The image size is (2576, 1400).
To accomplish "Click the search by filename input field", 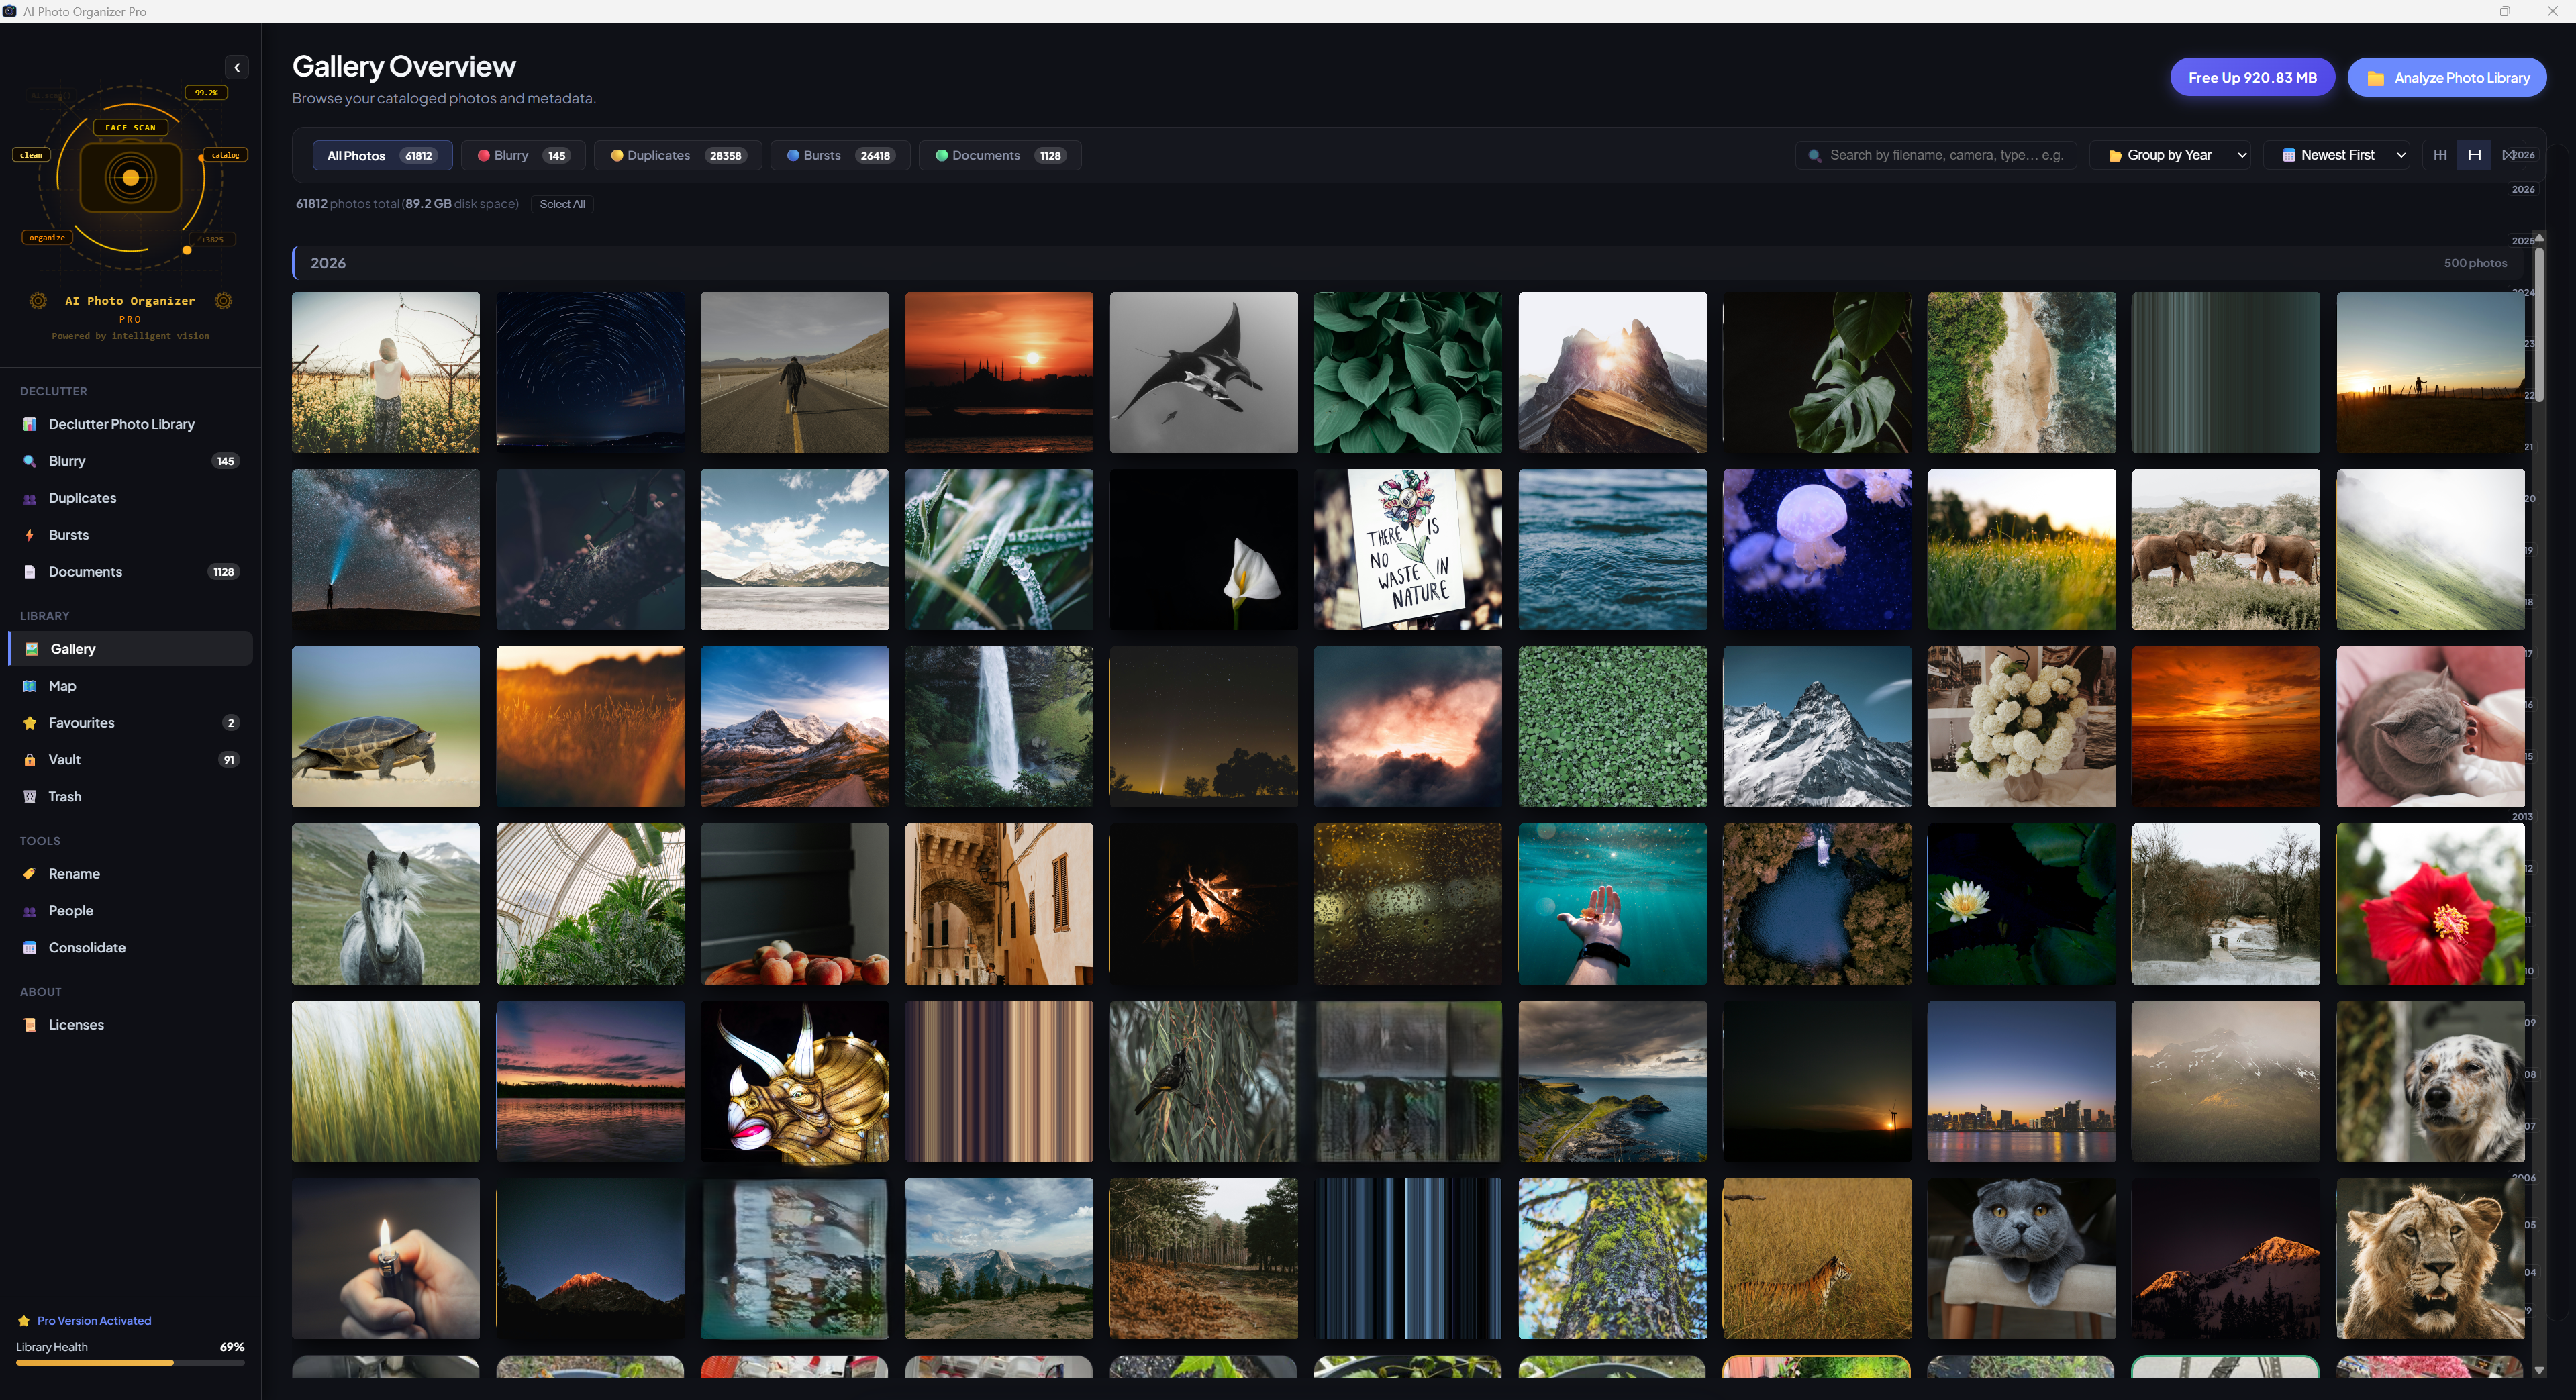I will 1936,155.
